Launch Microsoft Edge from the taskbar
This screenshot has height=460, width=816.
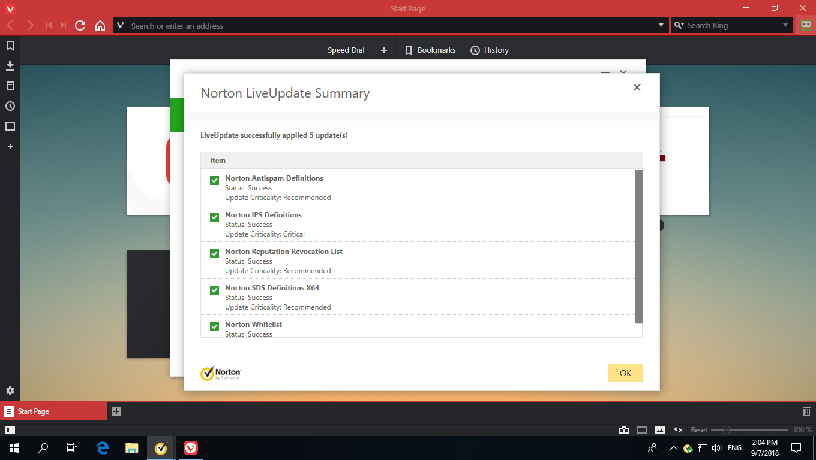103,448
